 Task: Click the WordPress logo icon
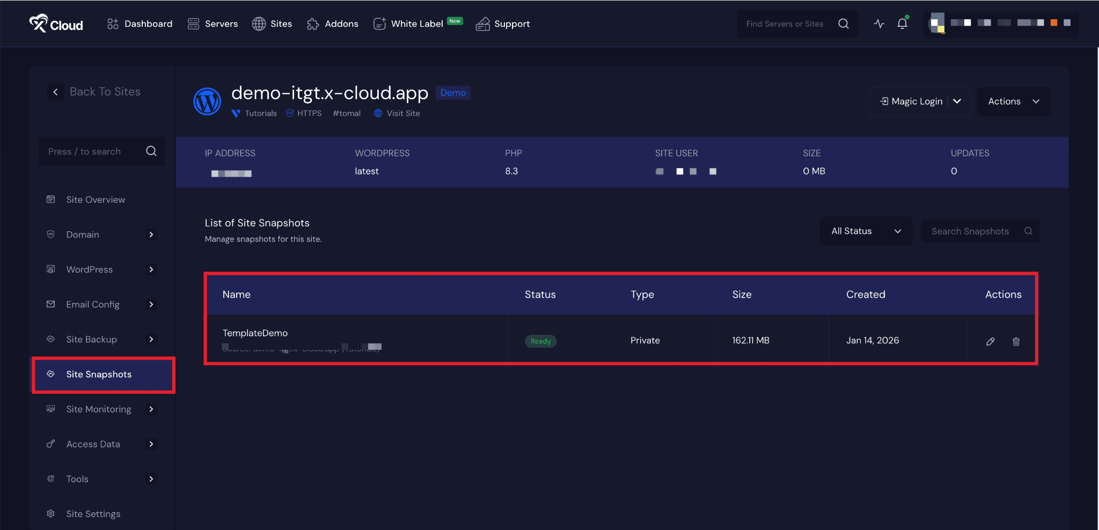click(207, 101)
